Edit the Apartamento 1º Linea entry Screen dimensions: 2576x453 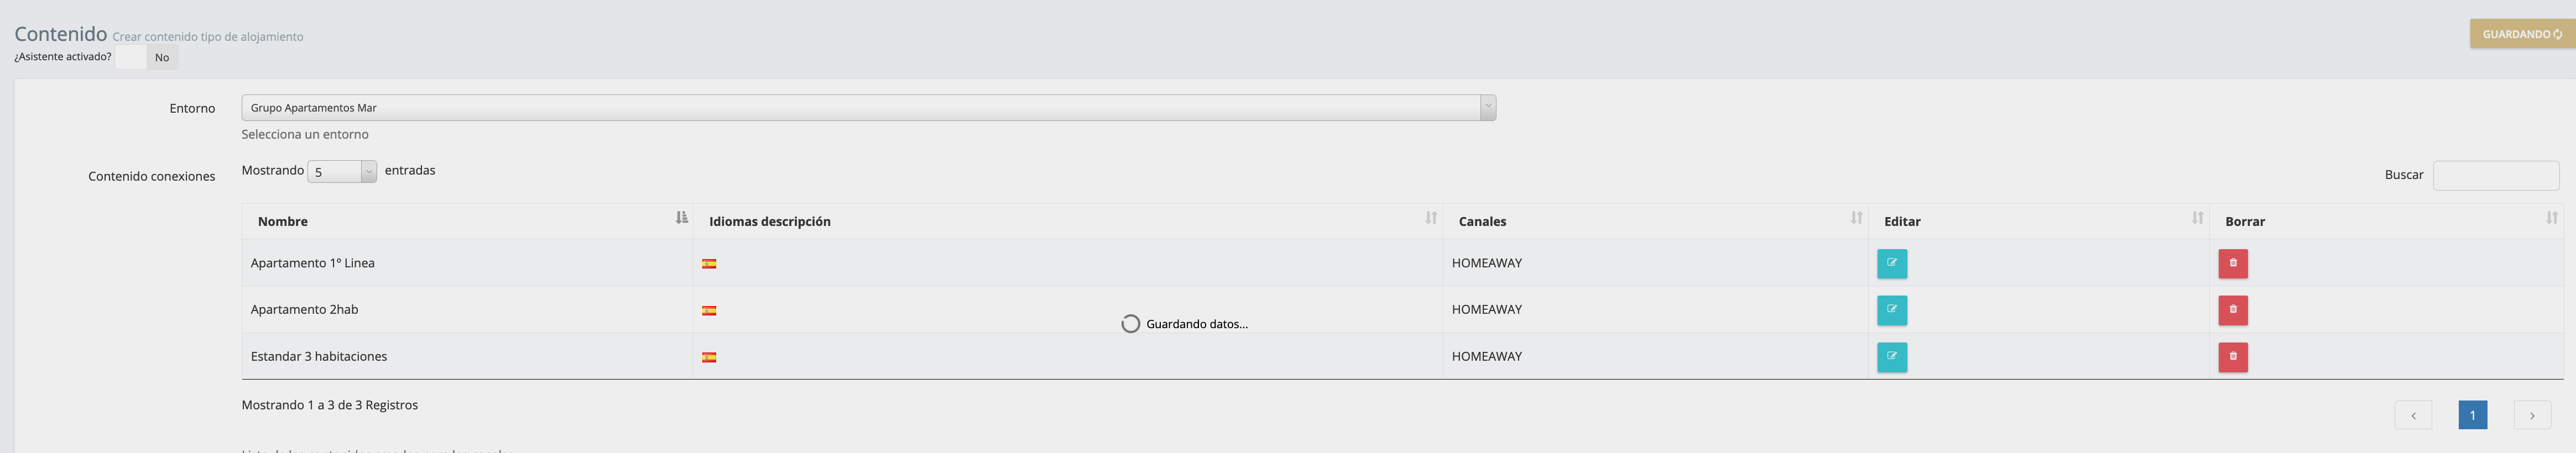[x=1891, y=263]
